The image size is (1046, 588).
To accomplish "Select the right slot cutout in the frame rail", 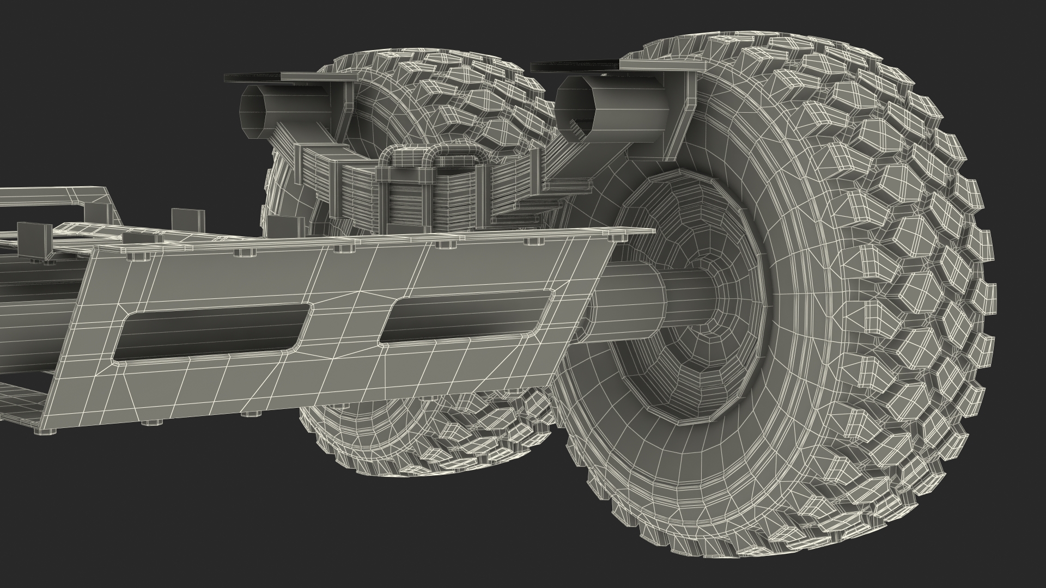I will 466,317.
